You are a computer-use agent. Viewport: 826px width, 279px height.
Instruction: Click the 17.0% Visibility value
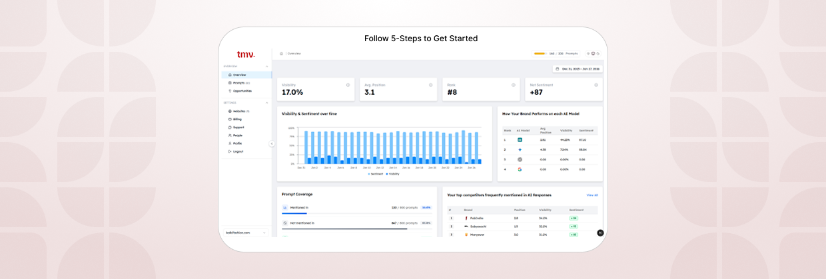pos(292,92)
